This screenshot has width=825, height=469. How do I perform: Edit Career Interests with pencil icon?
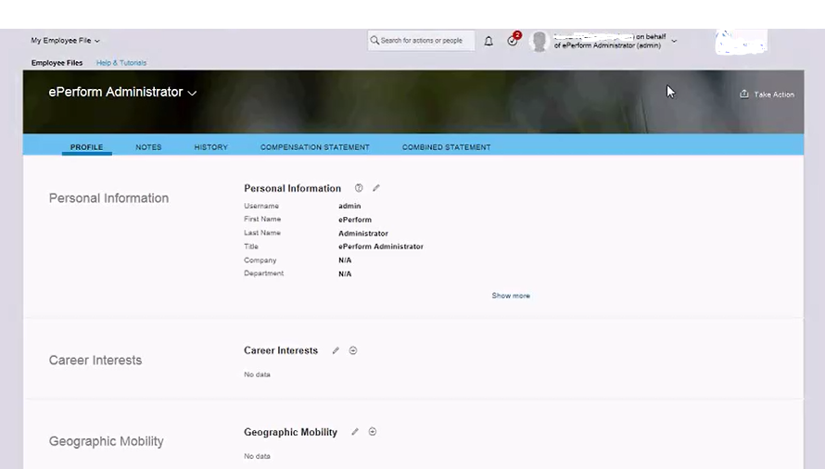tap(336, 350)
